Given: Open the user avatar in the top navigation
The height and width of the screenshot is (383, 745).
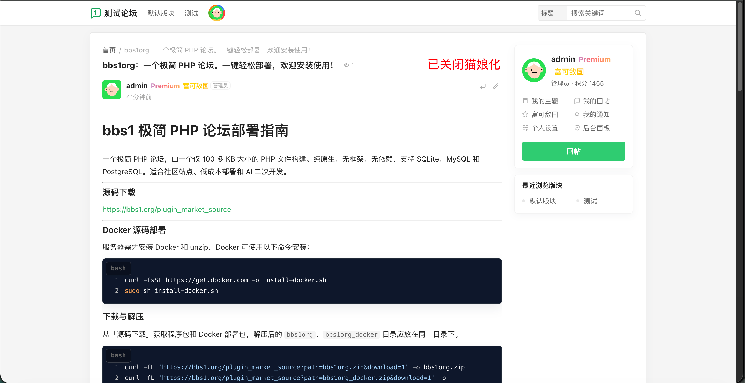Looking at the screenshot, I should pos(217,13).
